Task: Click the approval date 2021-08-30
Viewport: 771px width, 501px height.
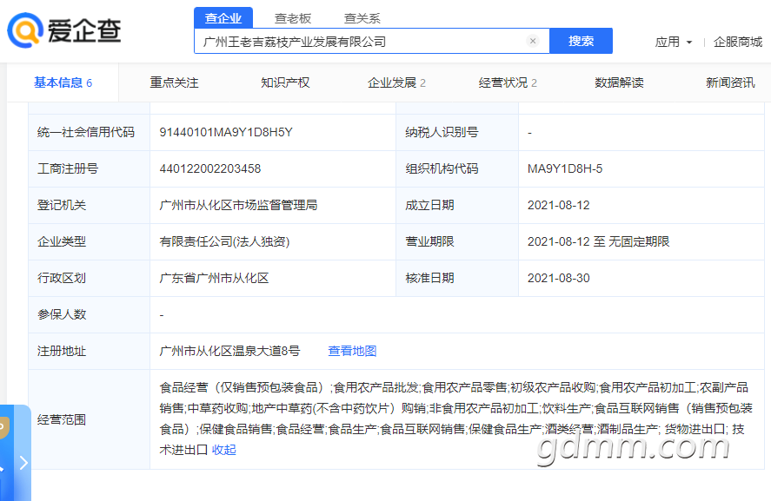Action: click(x=559, y=278)
